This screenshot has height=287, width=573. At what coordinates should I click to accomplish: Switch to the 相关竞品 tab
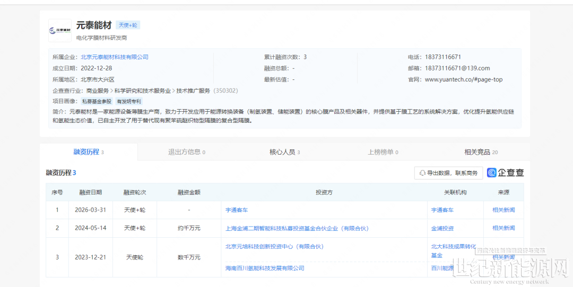pos(481,152)
